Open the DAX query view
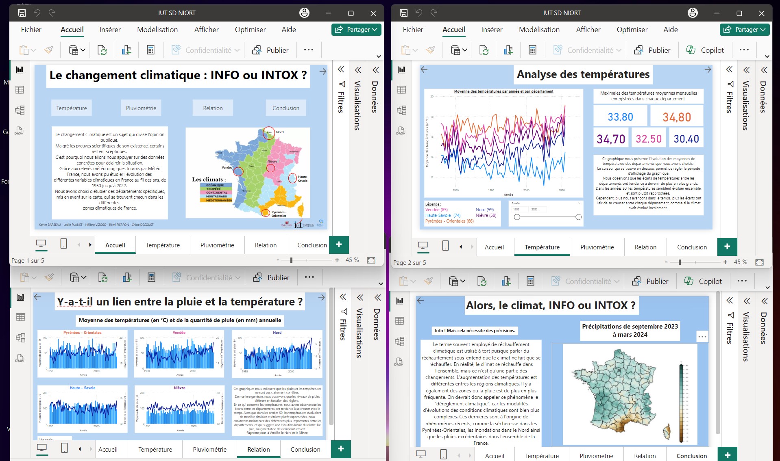 (x=19, y=131)
